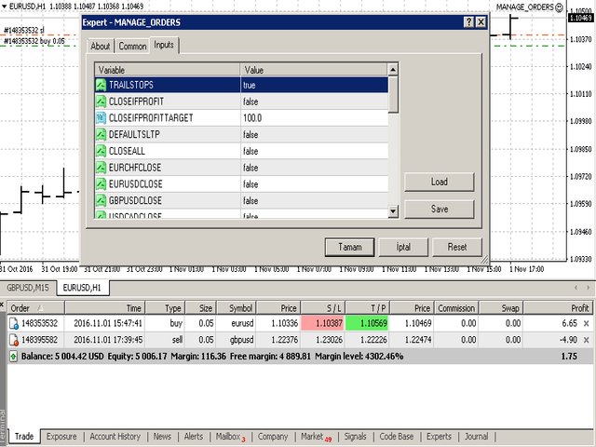This screenshot has height=447, width=596.
Task: Confirm with the Tamam button
Action: (350, 247)
